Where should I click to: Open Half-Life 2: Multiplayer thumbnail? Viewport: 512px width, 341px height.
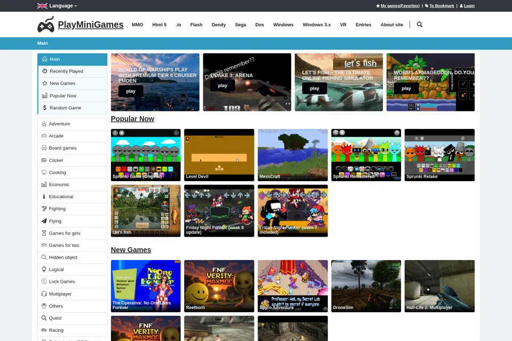coord(439,286)
